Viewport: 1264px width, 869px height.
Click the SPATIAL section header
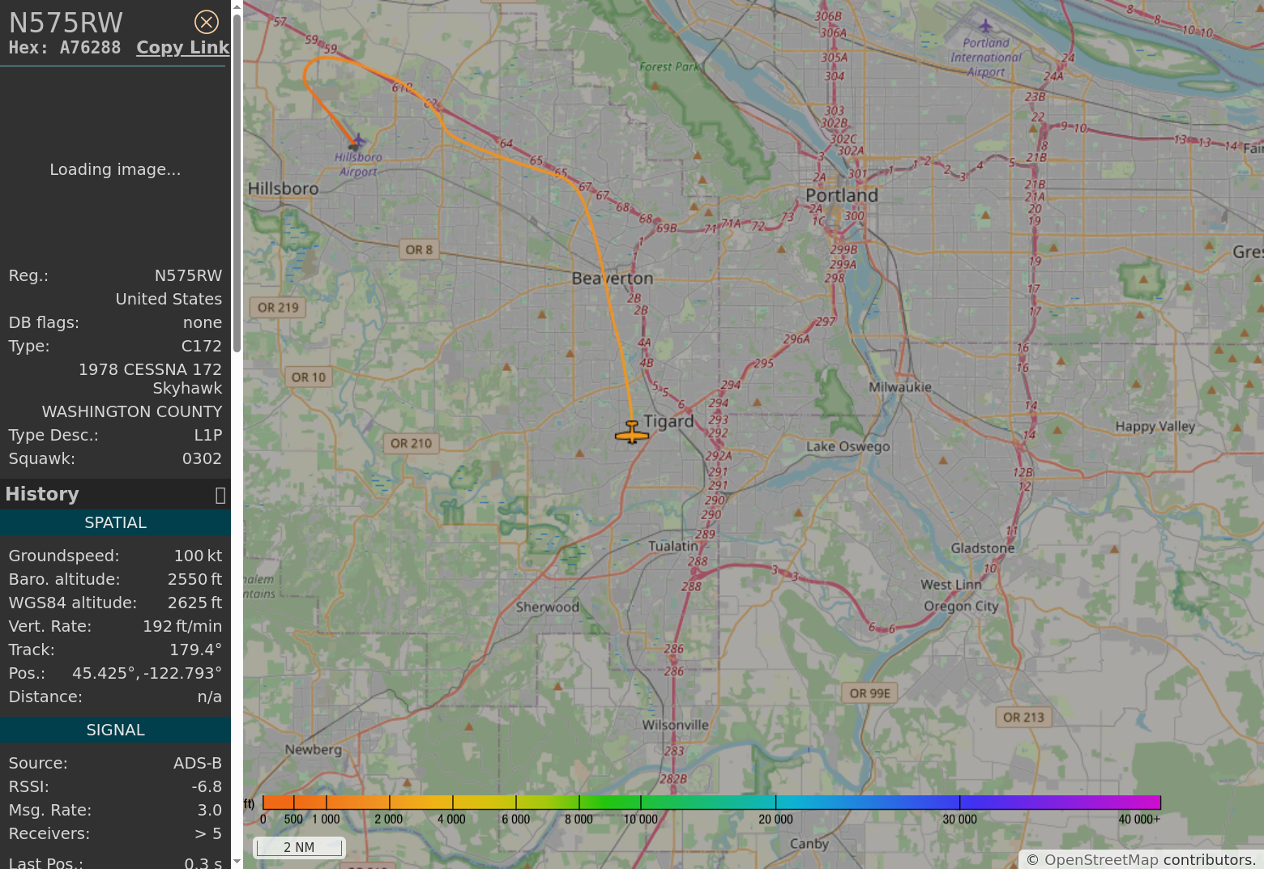(115, 523)
